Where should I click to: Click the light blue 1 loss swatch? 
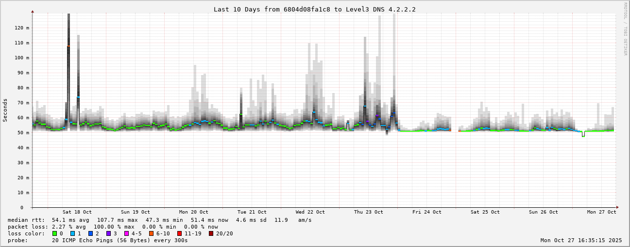click(x=73, y=233)
